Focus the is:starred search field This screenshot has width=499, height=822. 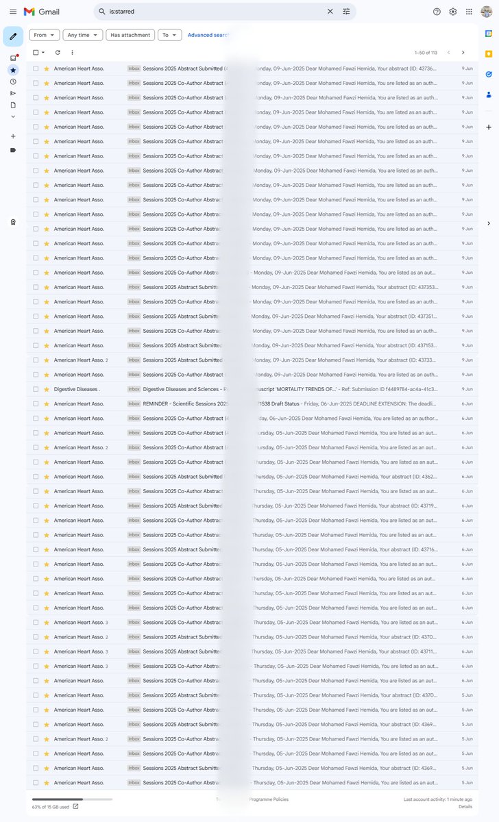point(215,12)
